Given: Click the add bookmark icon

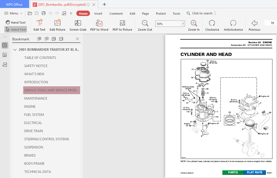Looking at the screenshot, I should point(54,39).
